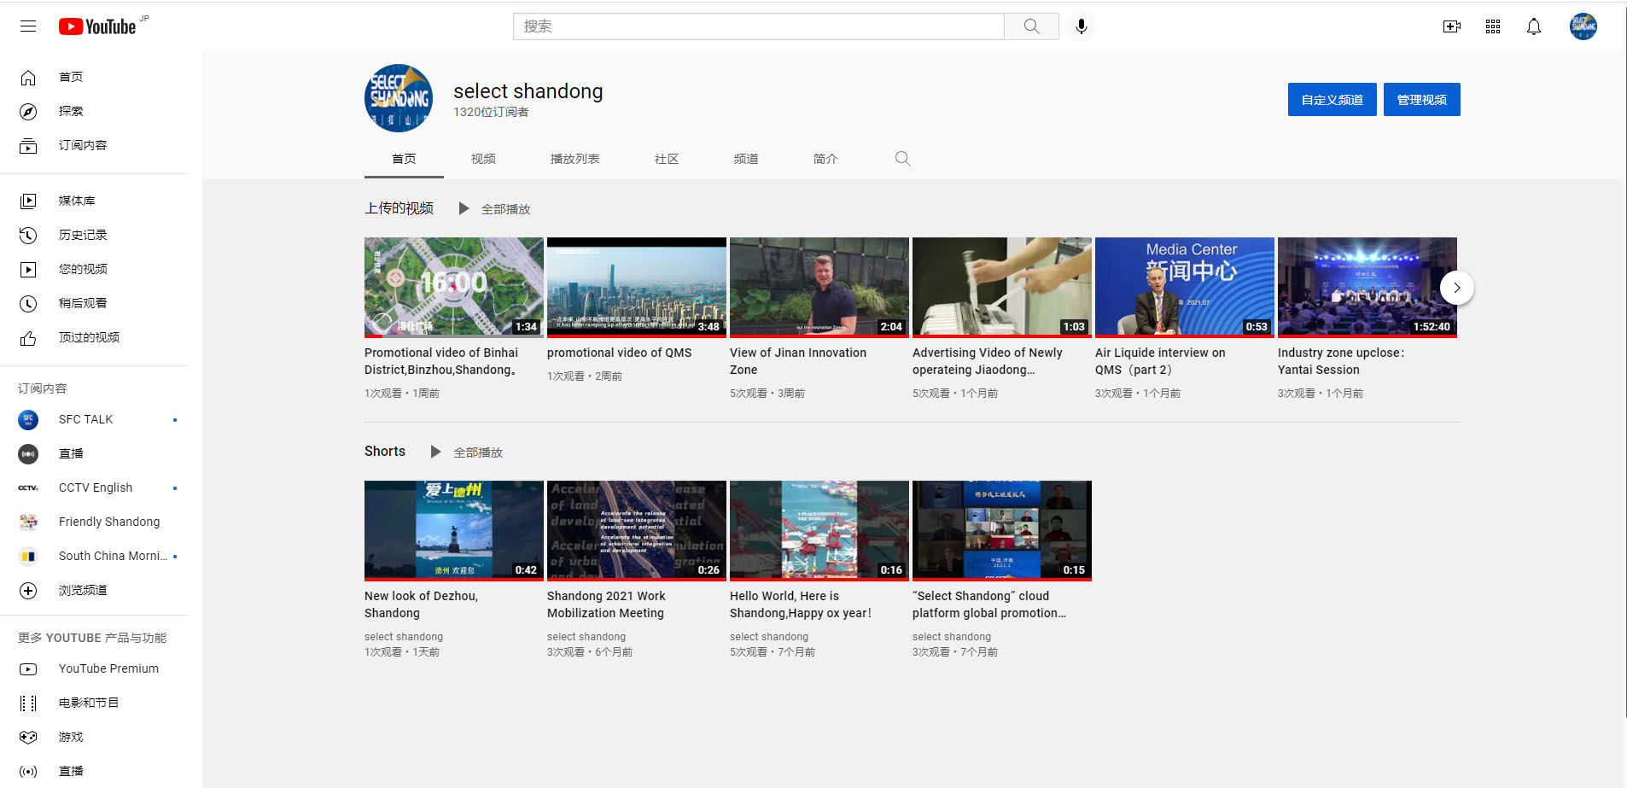
Task: Open 游戏 in the sidebar
Action: point(95,737)
